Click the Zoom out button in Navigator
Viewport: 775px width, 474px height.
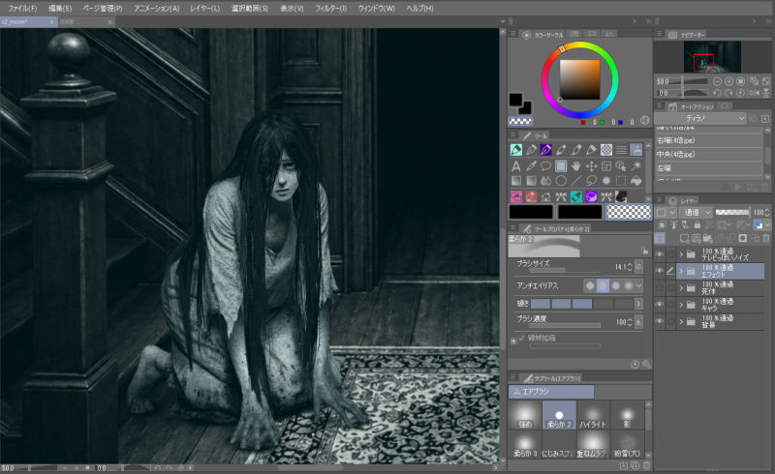717,81
